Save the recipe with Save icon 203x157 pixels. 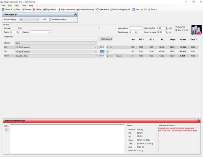[136, 9]
